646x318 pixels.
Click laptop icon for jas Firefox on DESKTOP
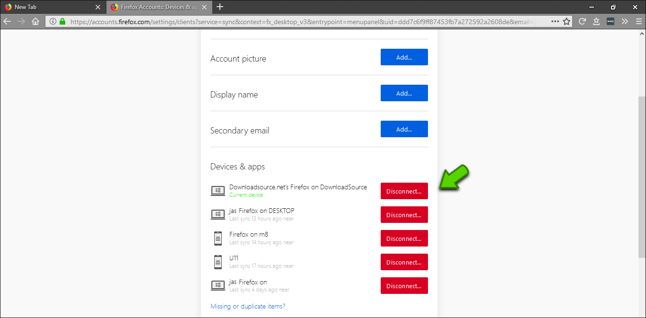218,215
